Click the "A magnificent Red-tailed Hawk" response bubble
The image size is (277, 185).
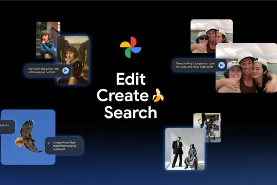(x=64, y=146)
